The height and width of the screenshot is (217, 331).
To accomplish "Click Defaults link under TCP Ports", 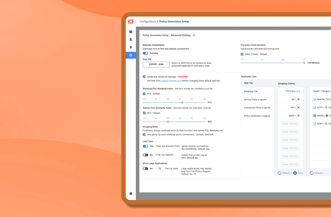I will click(287, 173).
